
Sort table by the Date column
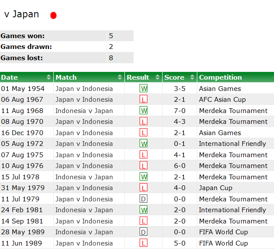point(26,78)
